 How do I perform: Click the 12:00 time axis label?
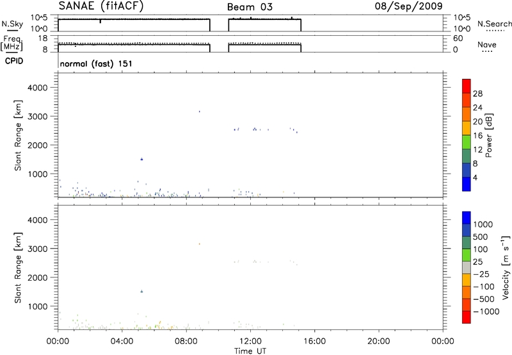[x=250, y=342]
